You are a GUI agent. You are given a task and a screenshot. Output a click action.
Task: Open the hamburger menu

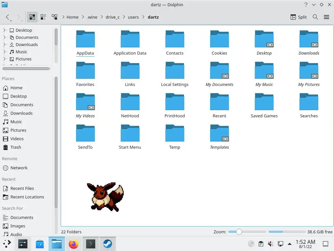click(326, 17)
